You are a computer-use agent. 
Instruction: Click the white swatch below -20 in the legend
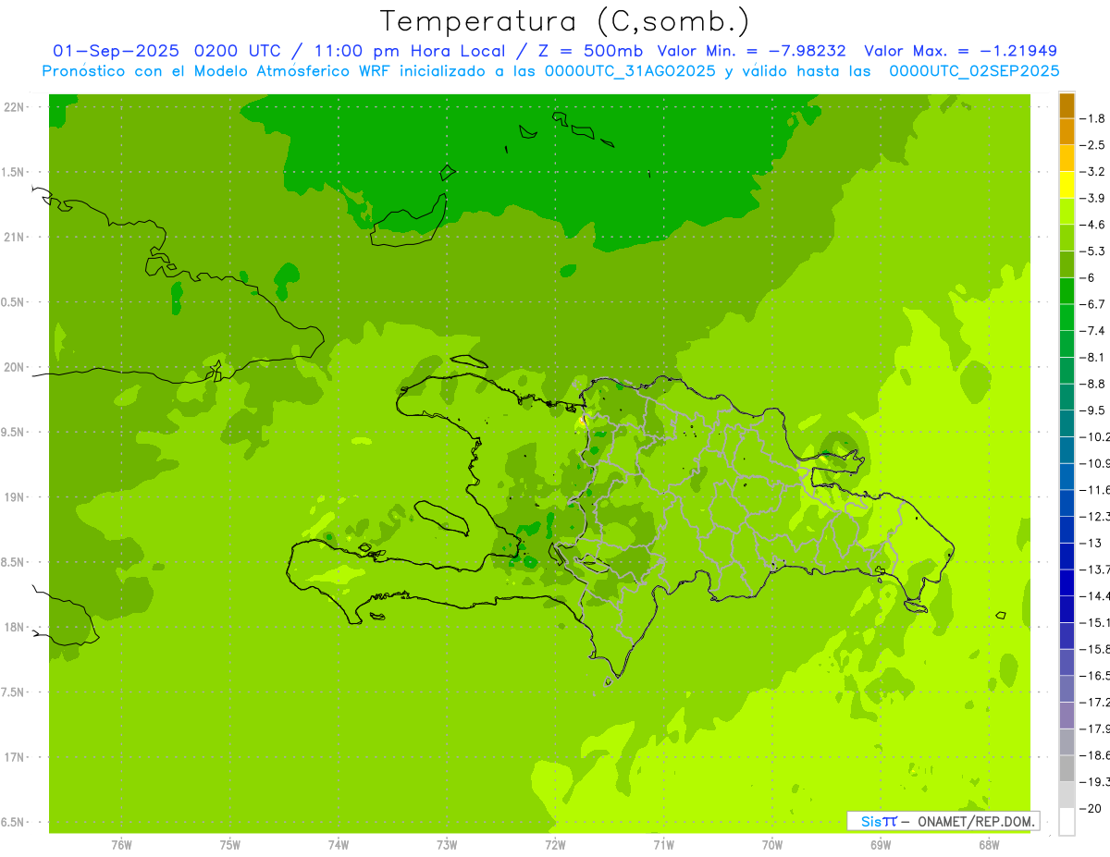(1067, 822)
